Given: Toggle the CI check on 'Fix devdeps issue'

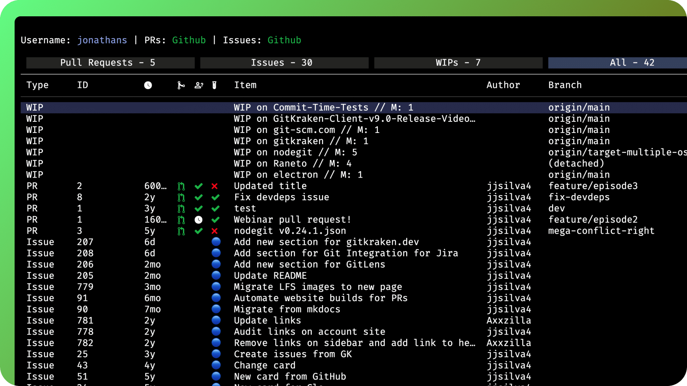Looking at the screenshot, I should coord(214,197).
